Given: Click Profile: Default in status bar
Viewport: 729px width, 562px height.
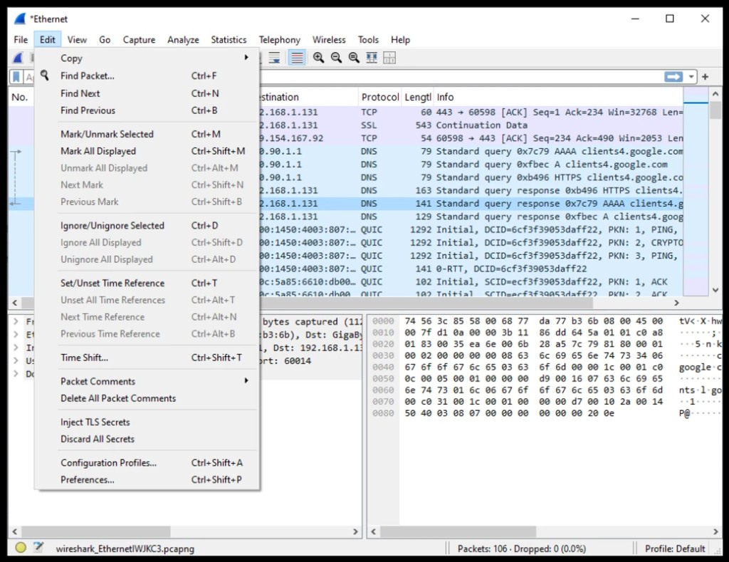Looking at the screenshot, I should (675, 548).
